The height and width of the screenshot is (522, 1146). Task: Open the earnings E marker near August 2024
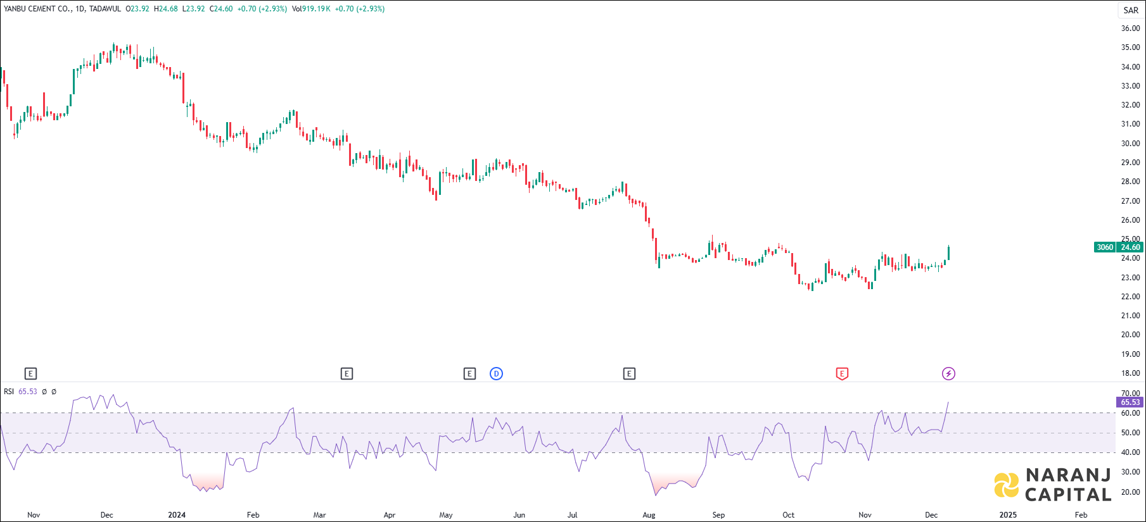click(x=629, y=374)
